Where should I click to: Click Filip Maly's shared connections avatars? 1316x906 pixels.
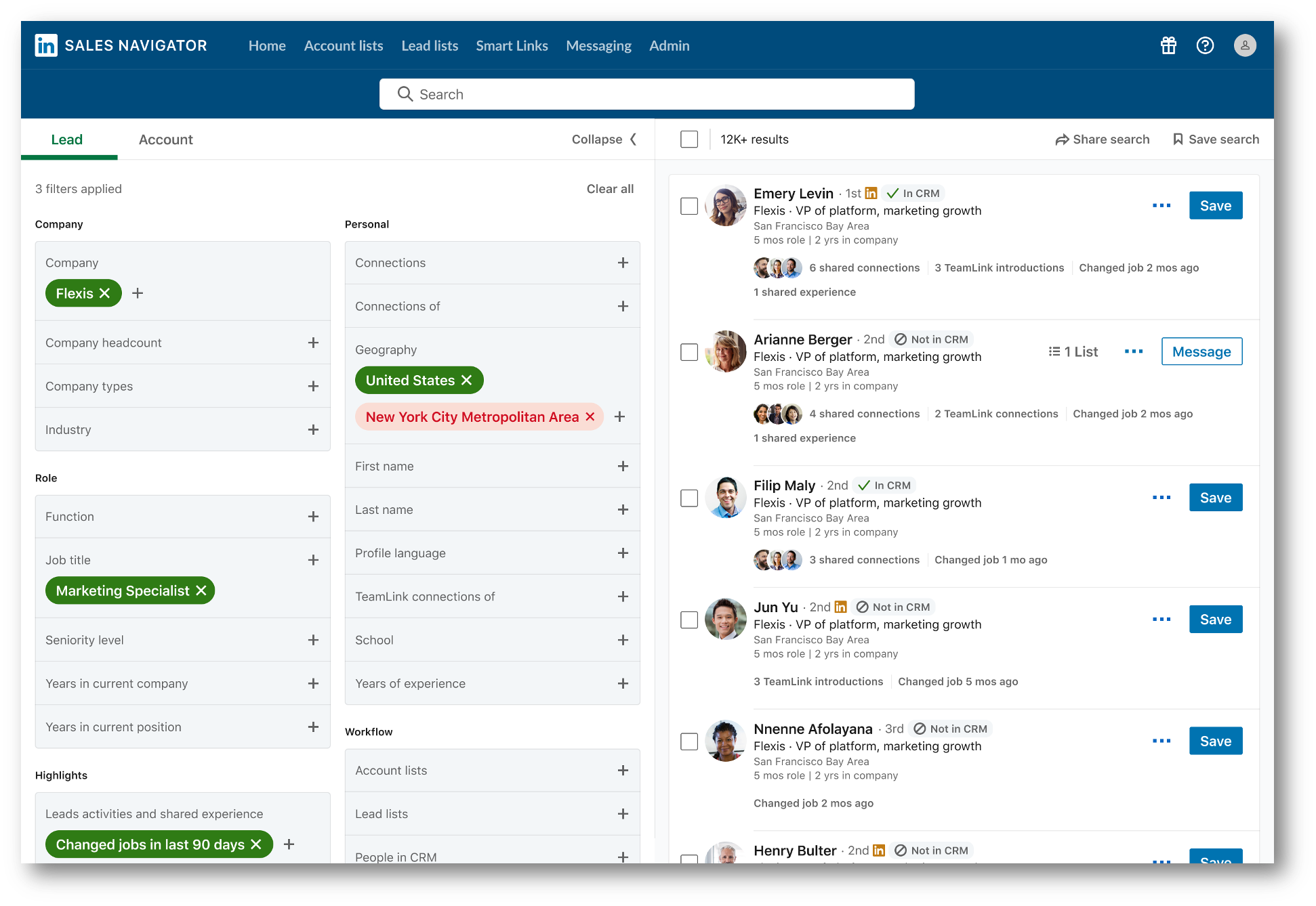[778, 559]
